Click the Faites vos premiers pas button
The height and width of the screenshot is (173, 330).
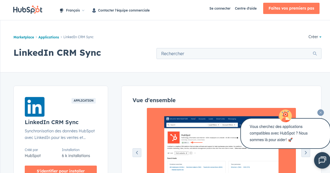pyautogui.click(x=291, y=8)
